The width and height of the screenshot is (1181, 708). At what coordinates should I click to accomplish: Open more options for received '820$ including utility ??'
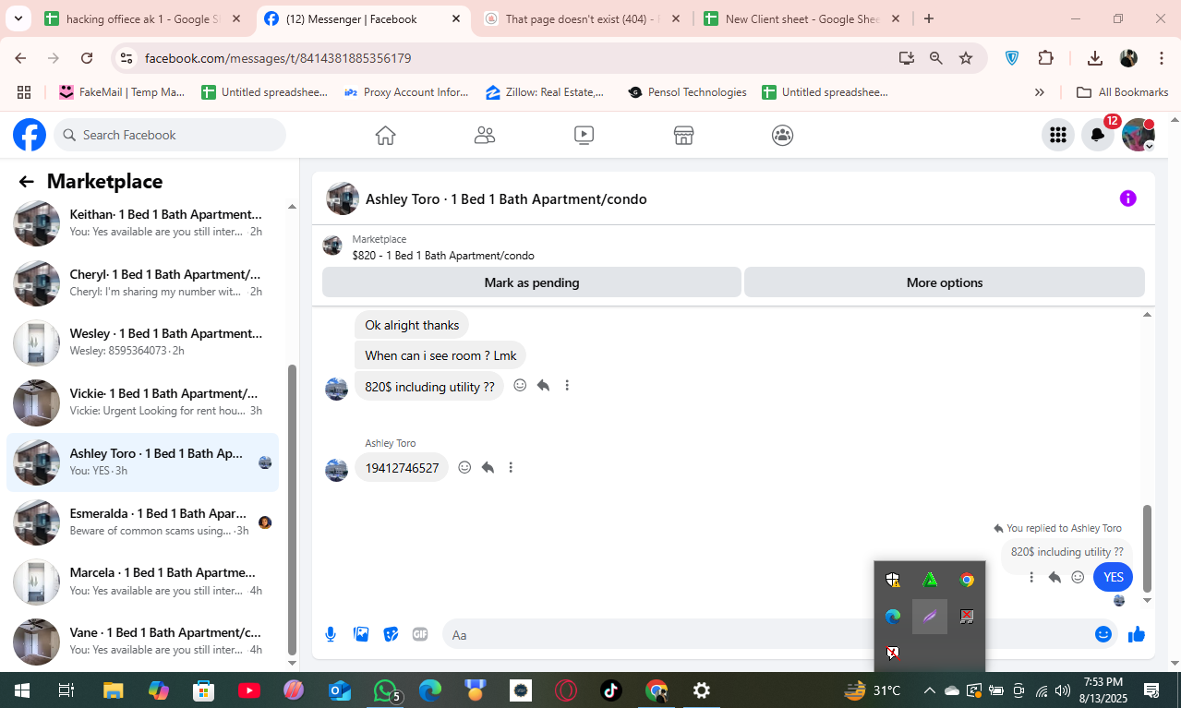click(x=567, y=386)
